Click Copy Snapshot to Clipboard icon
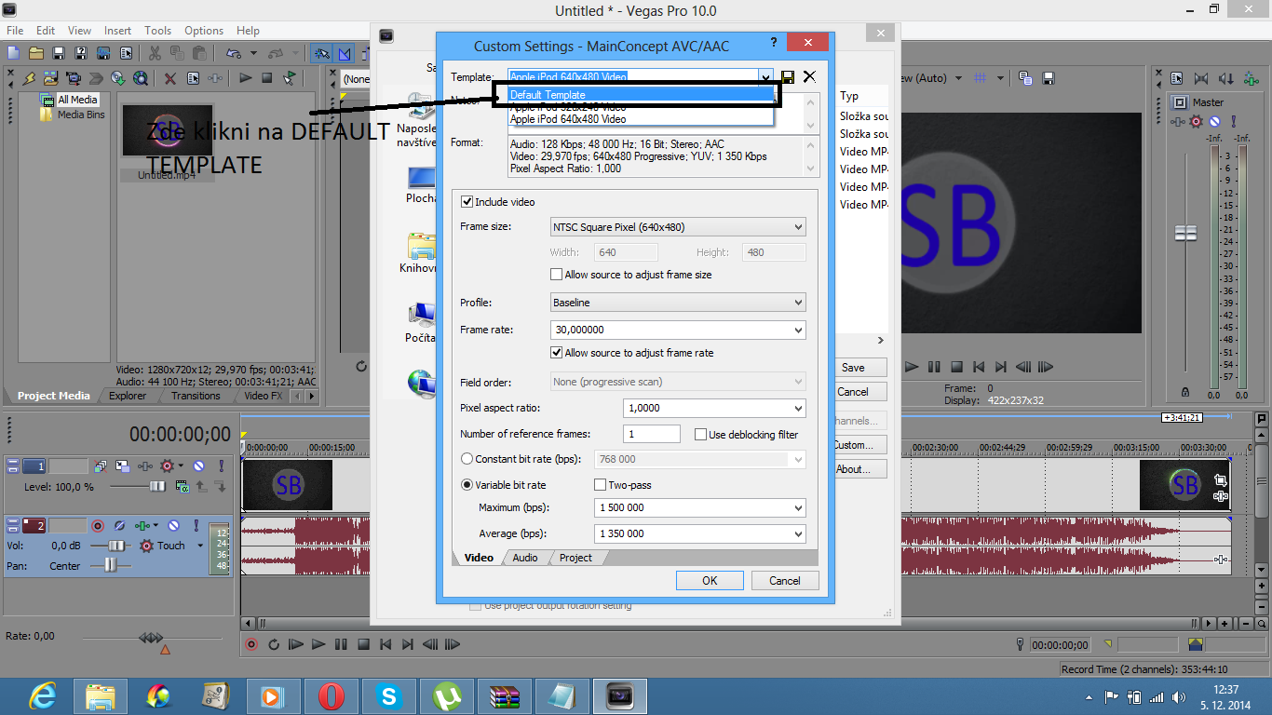 click(1025, 78)
